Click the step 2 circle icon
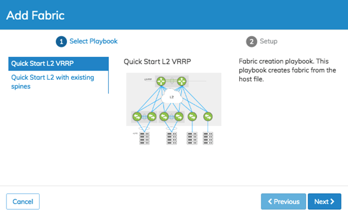This screenshot has width=348, height=213. [251, 42]
